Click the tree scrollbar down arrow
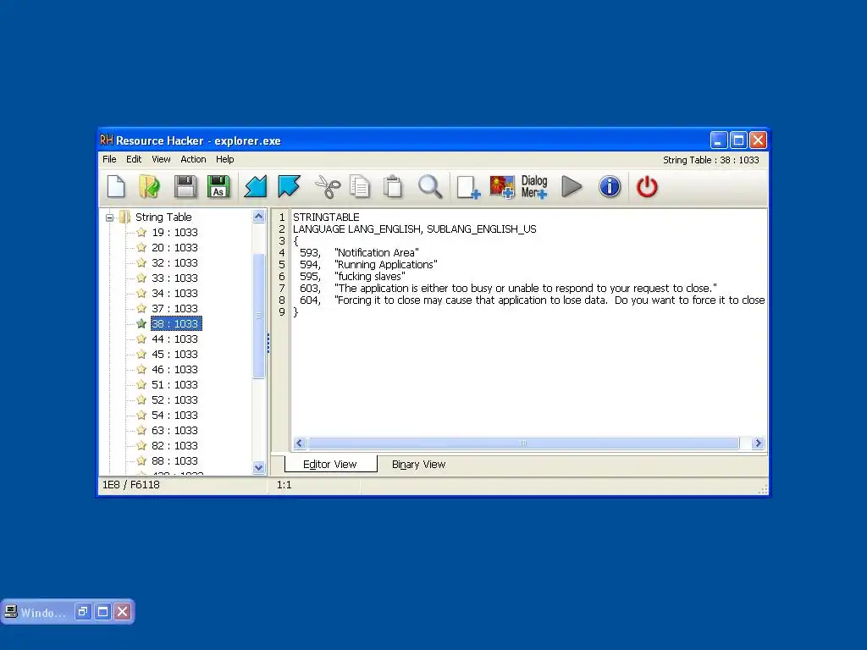Screen dimensions: 867x650 pyautogui.click(x=258, y=467)
